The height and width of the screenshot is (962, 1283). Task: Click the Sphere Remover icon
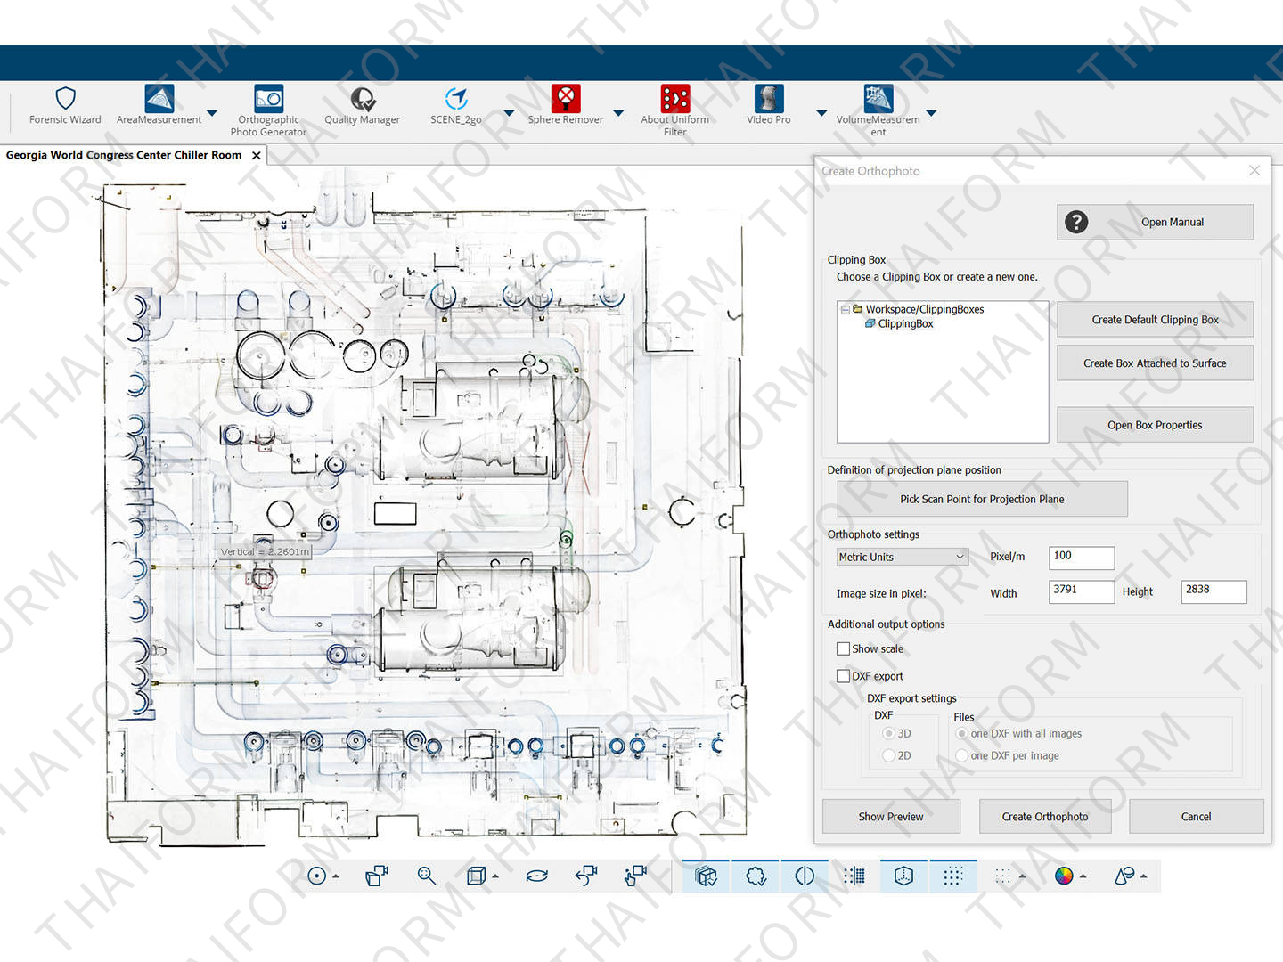pos(565,99)
